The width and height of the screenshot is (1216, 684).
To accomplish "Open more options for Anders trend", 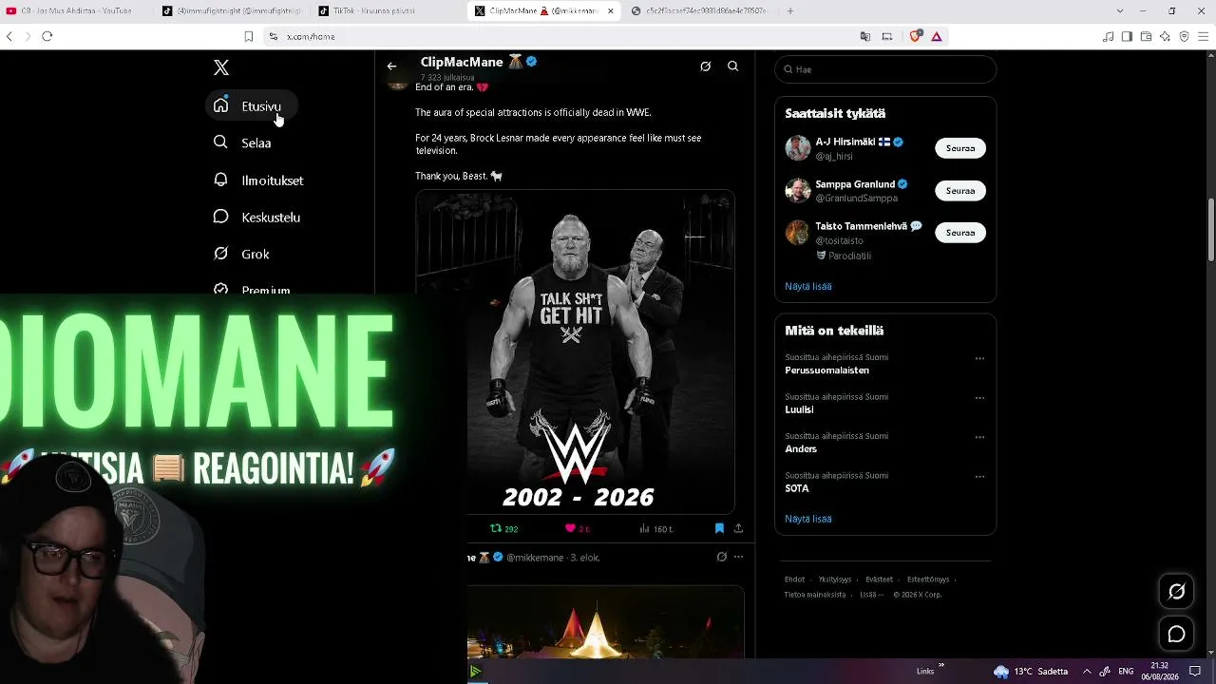I will (x=979, y=437).
